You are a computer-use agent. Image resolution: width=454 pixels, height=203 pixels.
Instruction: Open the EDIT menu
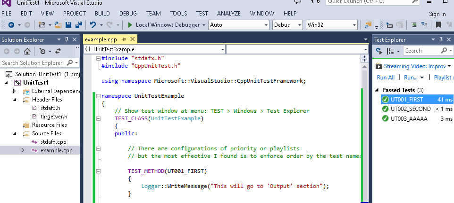click(x=26, y=14)
